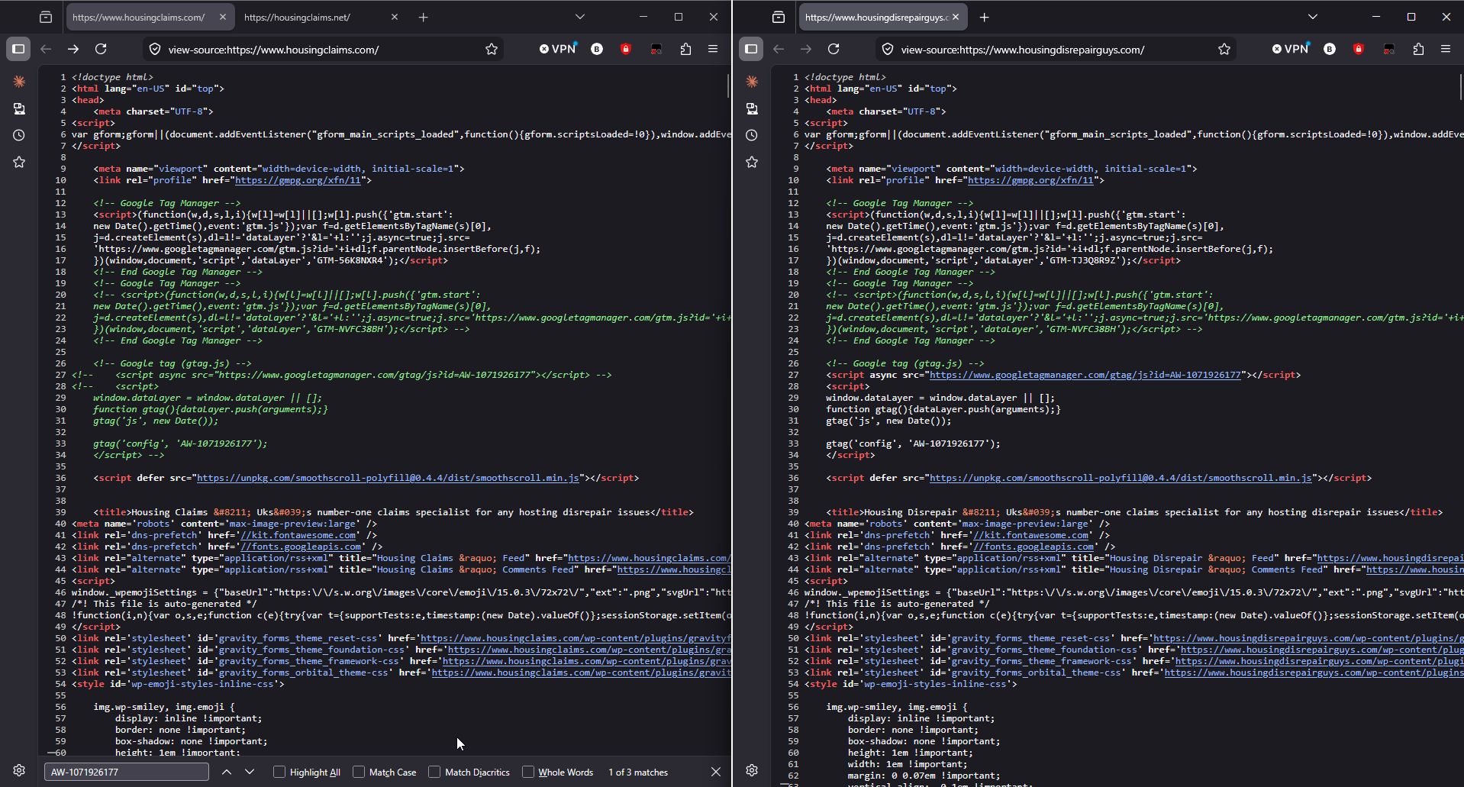Open synced tabs sidebar icon in left window
Image resolution: width=1464 pixels, height=787 pixels.
19,108
